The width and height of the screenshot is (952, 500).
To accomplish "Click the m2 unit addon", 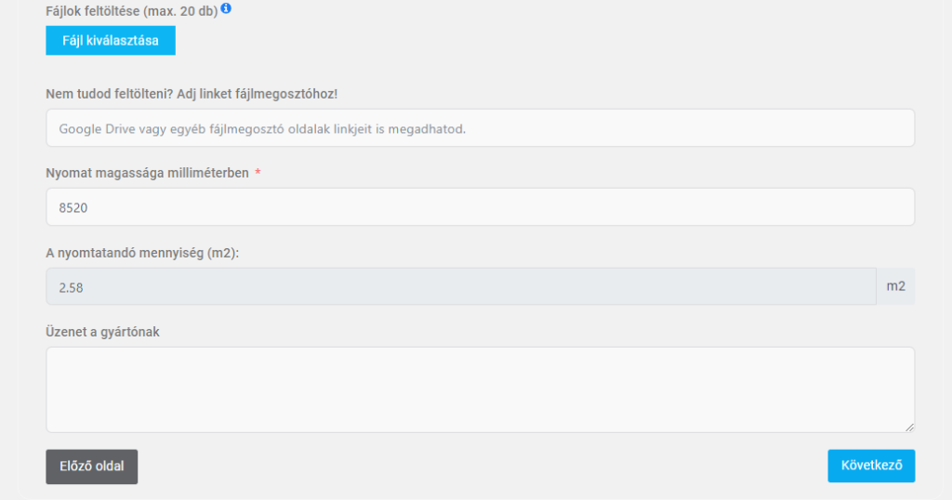I will click(x=895, y=286).
